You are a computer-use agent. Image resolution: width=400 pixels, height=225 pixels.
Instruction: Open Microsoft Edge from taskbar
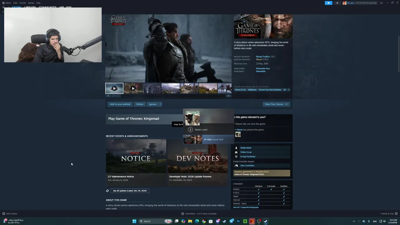197,221
